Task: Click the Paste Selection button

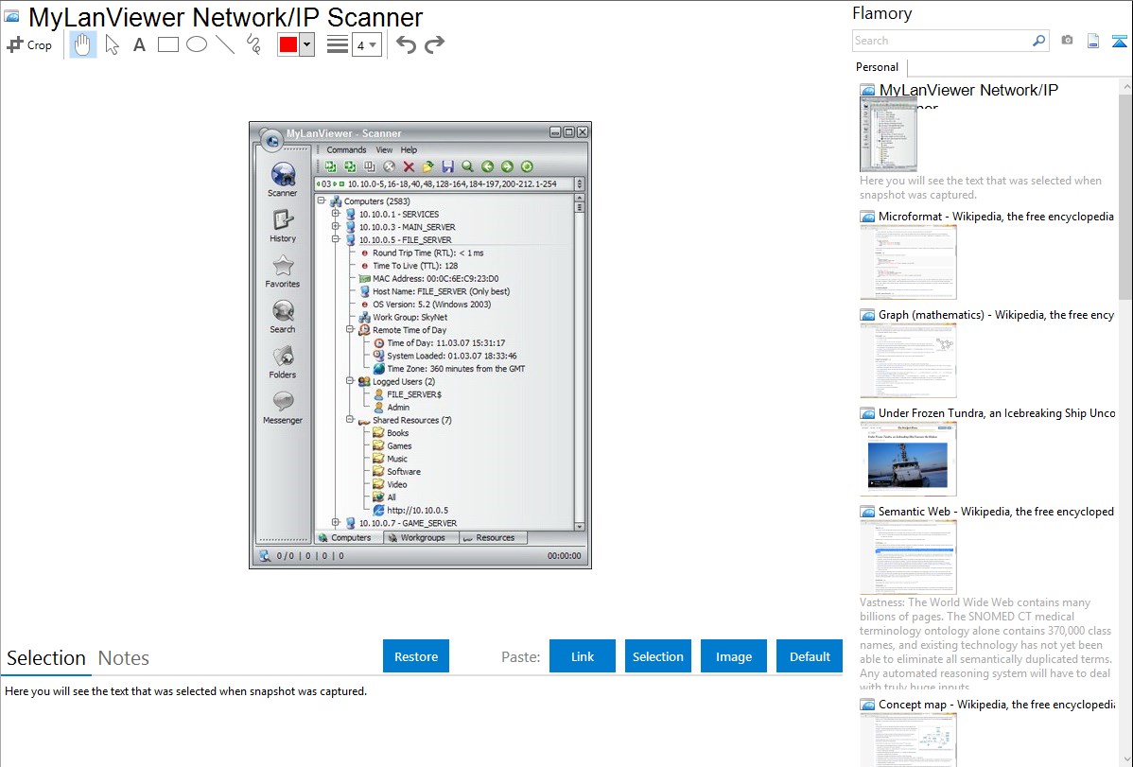Action: [657, 656]
